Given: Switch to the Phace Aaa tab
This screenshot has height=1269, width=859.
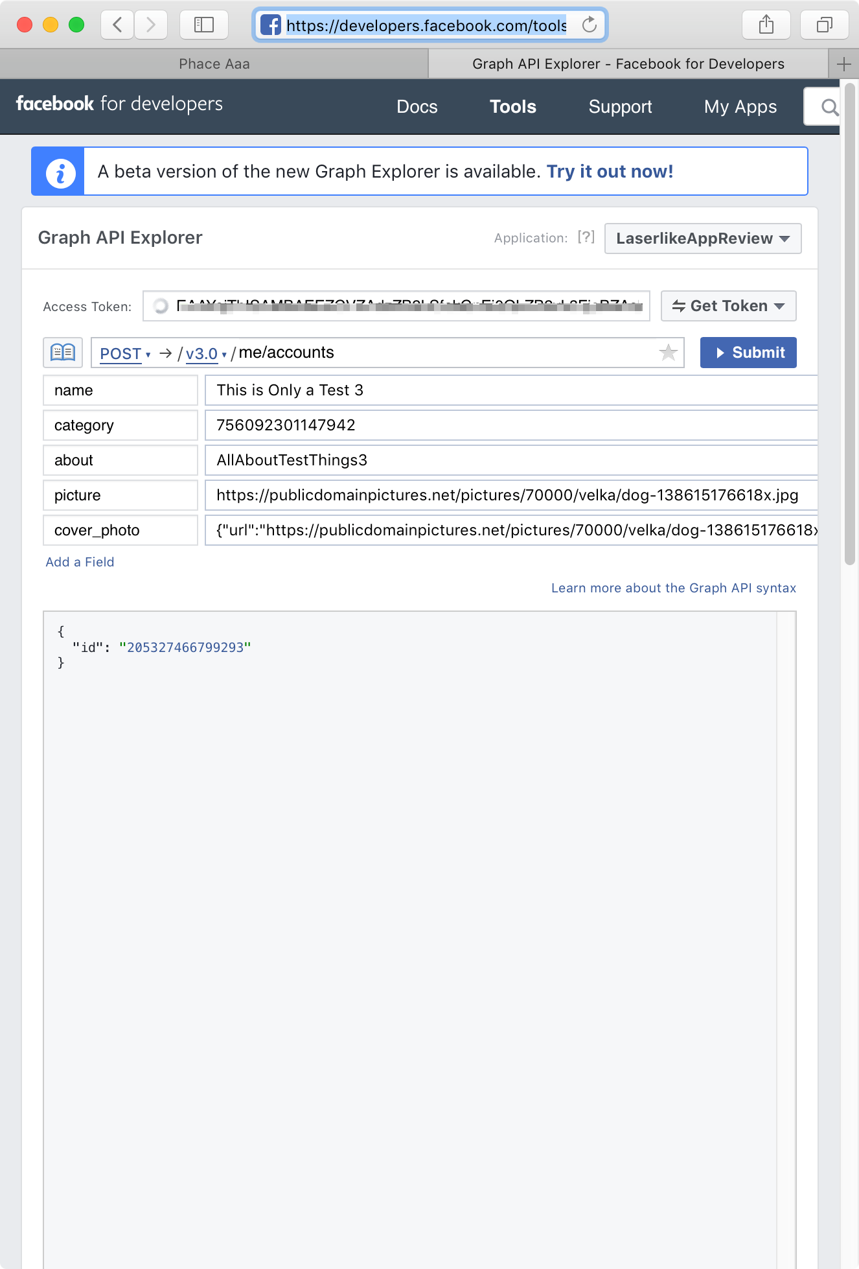Looking at the screenshot, I should tap(214, 64).
